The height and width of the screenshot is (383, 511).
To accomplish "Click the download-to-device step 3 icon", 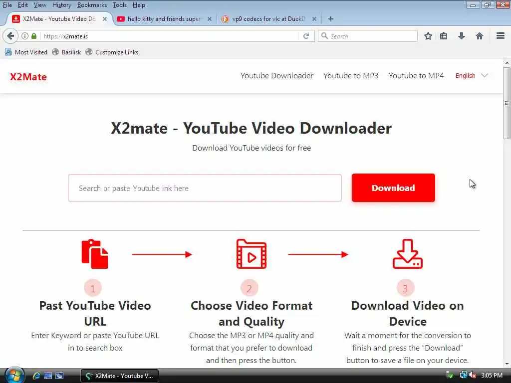I will [407, 254].
